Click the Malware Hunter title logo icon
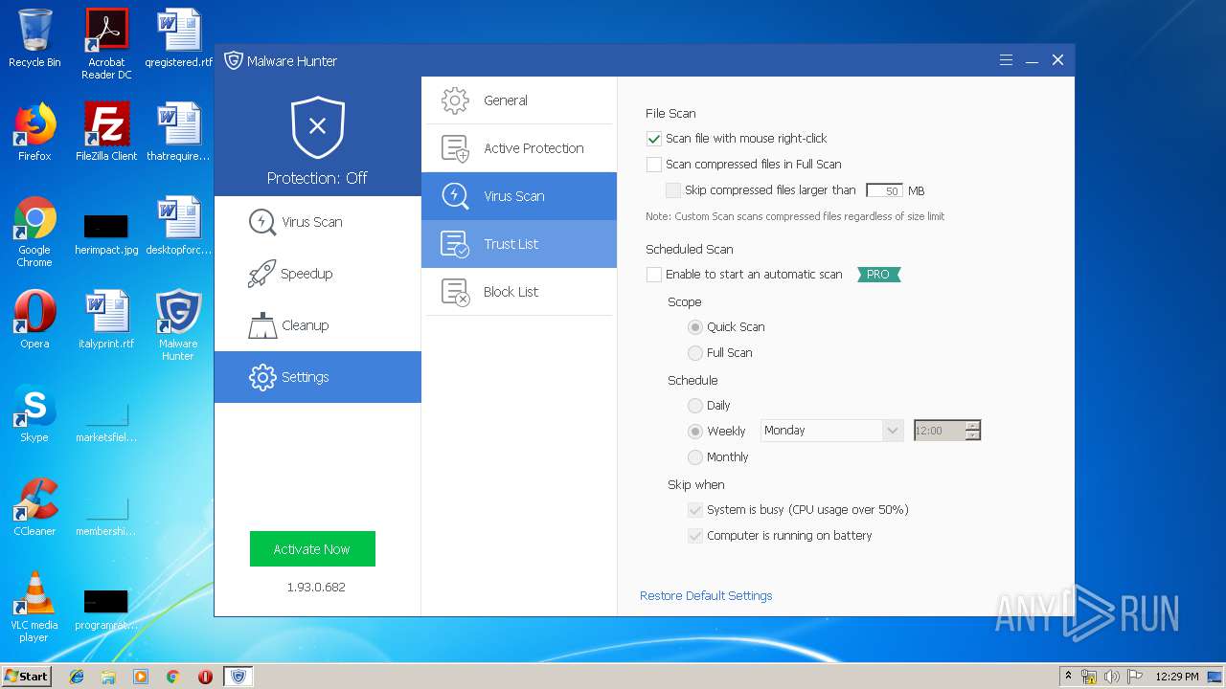 [234, 60]
